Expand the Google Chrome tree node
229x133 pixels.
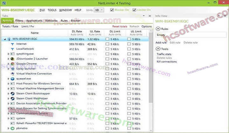coord(9,64)
